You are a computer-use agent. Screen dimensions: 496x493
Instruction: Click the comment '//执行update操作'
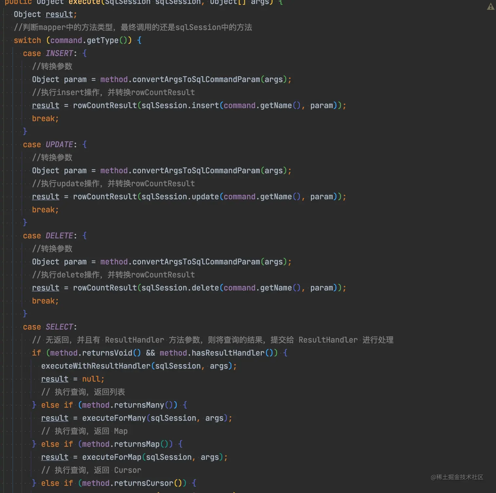coord(66,184)
